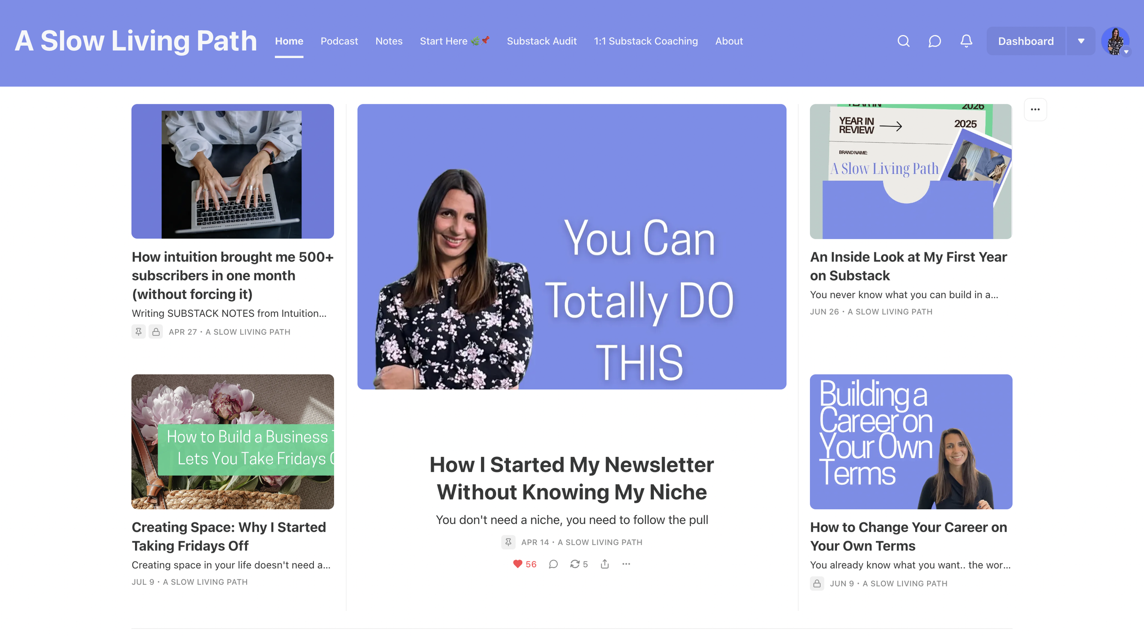Image resolution: width=1144 pixels, height=636 pixels.
Task: Share the How I Started My Newsletter post
Action: point(605,564)
